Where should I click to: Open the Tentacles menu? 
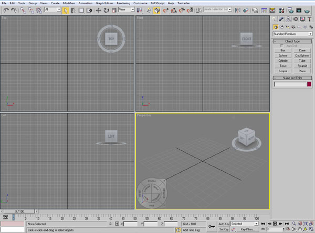click(x=184, y=3)
